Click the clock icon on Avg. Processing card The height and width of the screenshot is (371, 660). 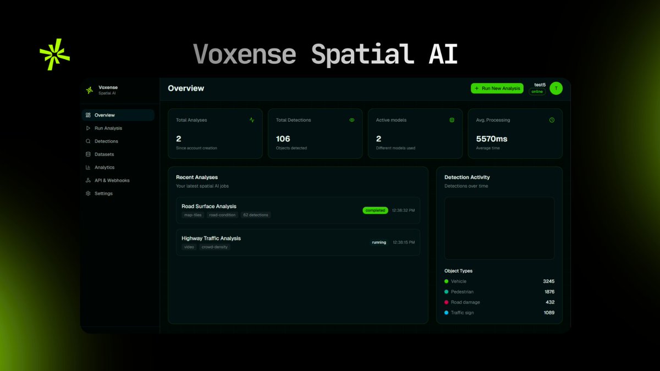pos(552,120)
